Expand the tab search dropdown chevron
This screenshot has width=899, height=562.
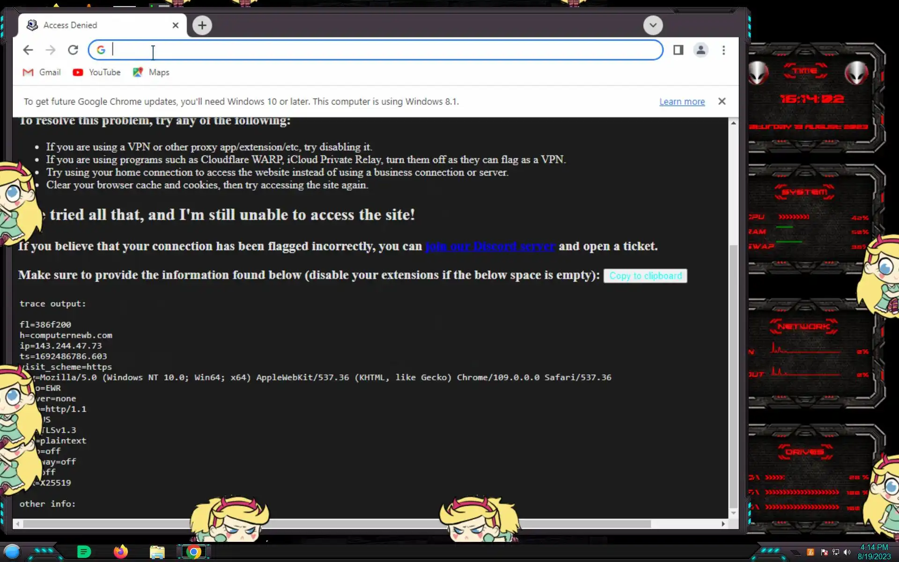[653, 25]
